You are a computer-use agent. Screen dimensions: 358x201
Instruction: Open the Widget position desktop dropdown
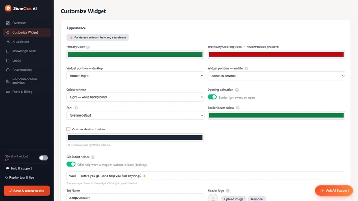click(135, 76)
